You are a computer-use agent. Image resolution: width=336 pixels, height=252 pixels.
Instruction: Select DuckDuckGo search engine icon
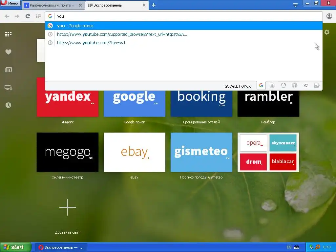295,86
